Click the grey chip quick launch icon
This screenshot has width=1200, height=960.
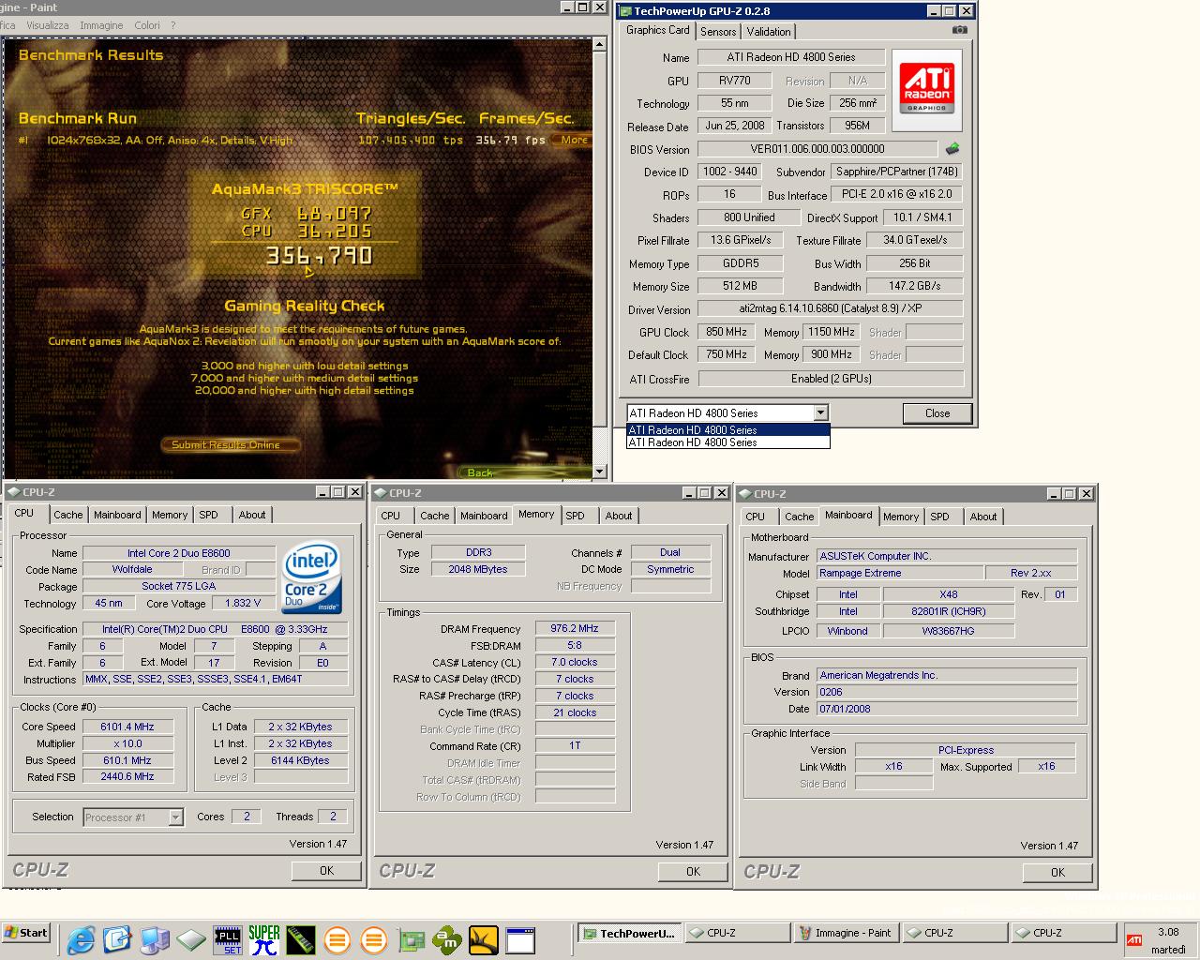click(x=190, y=938)
